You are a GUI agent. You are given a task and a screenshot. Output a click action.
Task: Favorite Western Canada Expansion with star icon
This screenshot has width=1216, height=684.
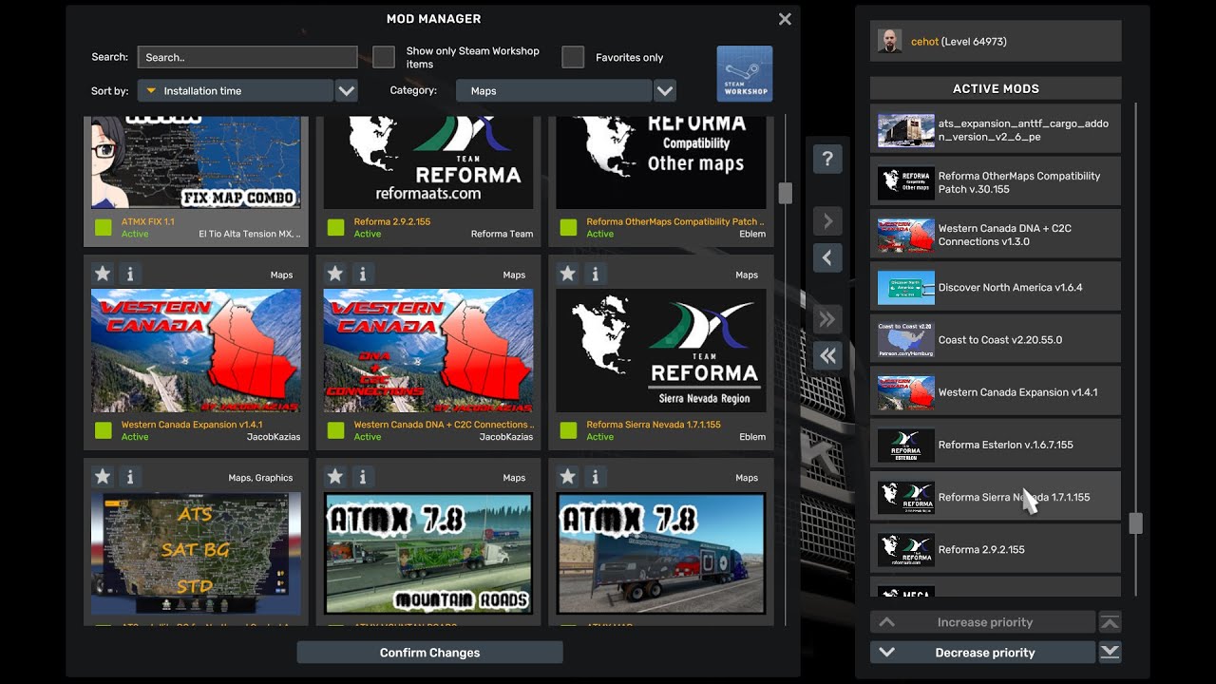(x=103, y=274)
